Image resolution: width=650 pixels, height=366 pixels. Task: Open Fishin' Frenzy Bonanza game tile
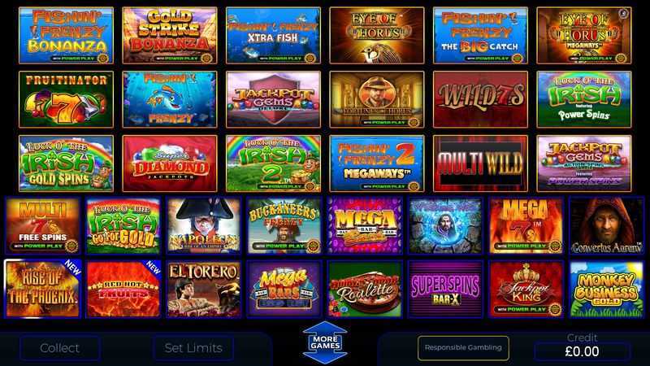click(x=66, y=35)
